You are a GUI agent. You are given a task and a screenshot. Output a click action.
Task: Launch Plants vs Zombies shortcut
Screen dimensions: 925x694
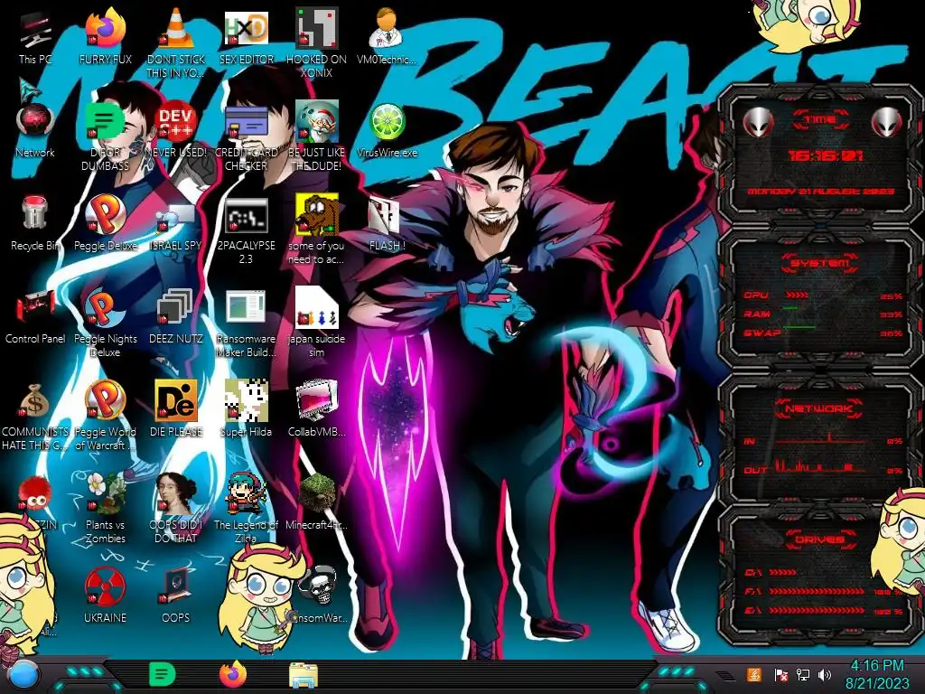pyautogui.click(x=106, y=493)
